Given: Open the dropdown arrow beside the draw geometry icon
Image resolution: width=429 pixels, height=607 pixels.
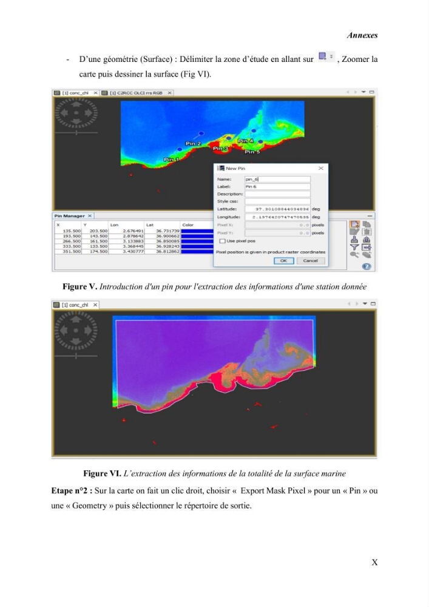Looking at the screenshot, I should coord(331,56).
